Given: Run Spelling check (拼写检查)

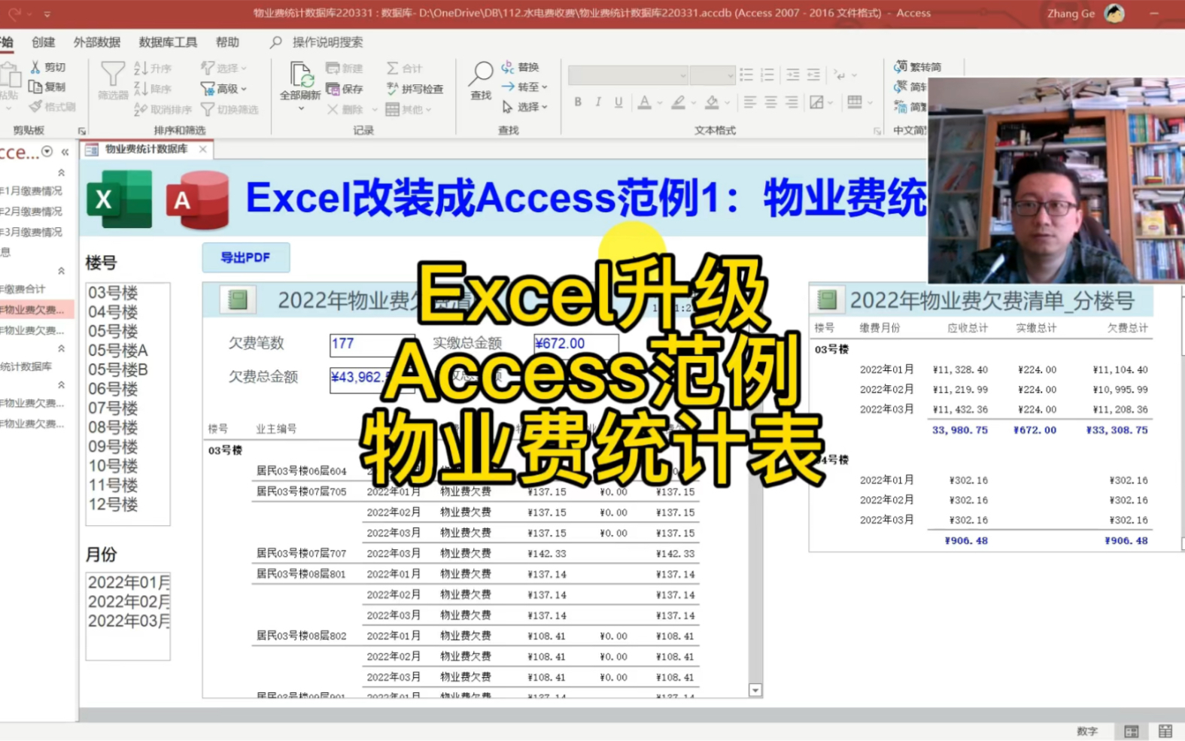Looking at the screenshot, I should click(x=415, y=89).
